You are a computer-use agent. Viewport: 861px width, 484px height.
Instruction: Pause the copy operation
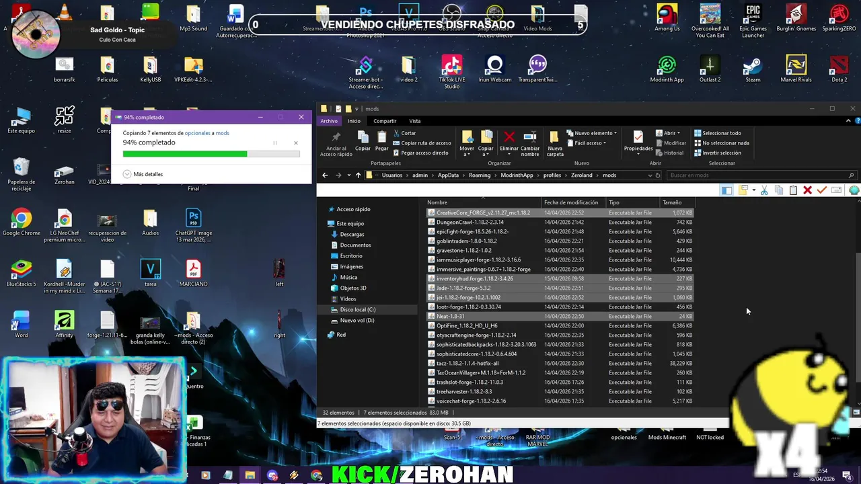tap(274, 143)
